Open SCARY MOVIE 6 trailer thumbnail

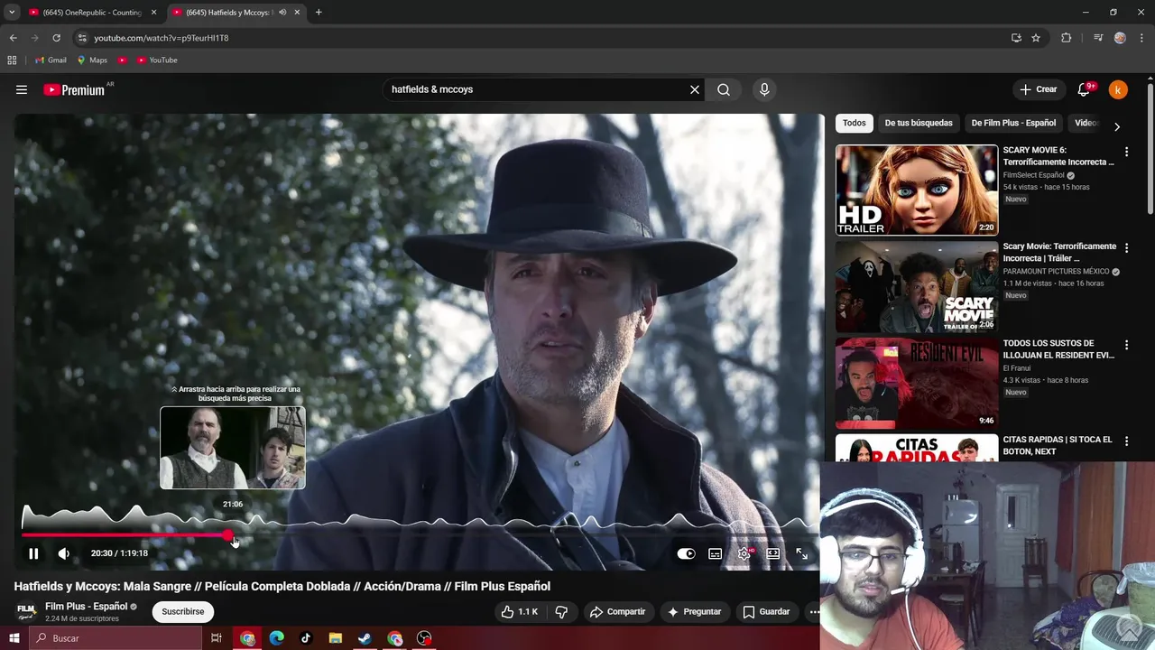tap(917, 190)
